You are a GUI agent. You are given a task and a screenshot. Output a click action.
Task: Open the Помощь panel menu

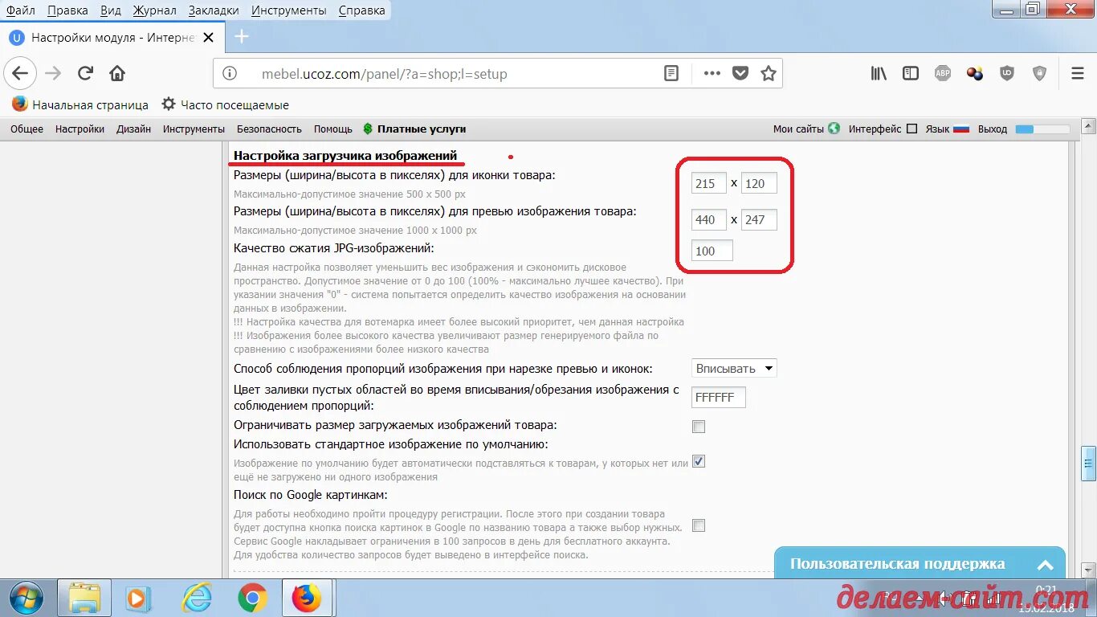pyautogui.click(x=333, y=129)
